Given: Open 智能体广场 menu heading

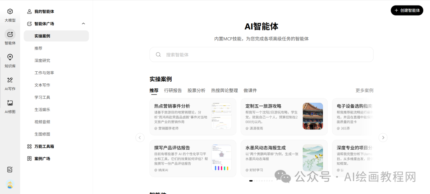Looking at the screenshot, I should click(x=44, y=24).
